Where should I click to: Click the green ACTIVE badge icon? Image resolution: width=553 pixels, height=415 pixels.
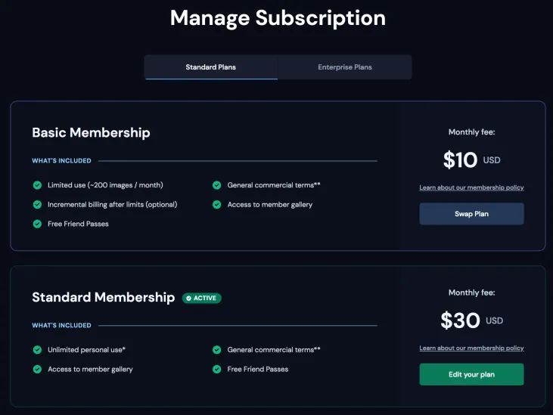click(x=189, y=299)
